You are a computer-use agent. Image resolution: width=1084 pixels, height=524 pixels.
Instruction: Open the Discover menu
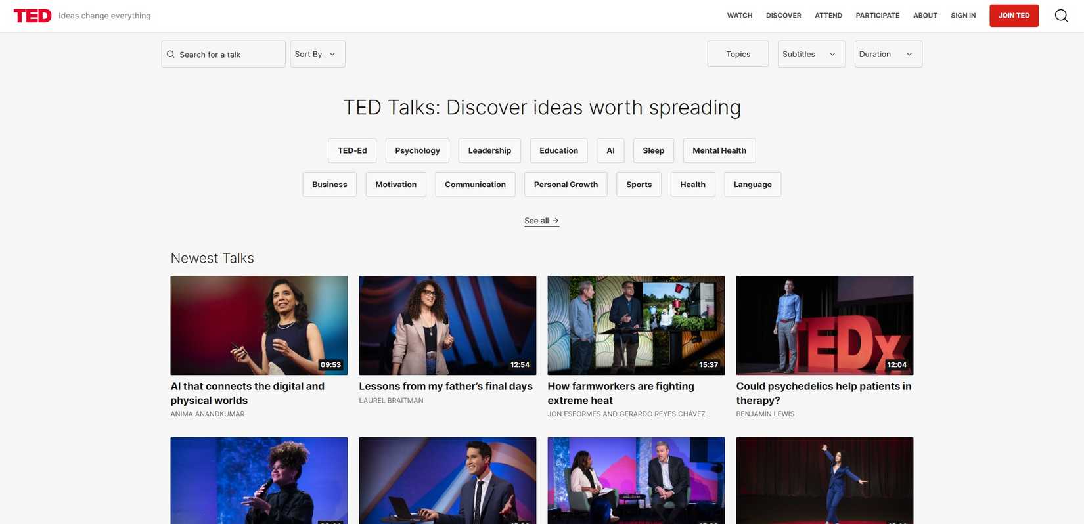point(784,16)
